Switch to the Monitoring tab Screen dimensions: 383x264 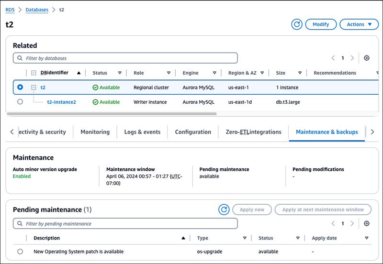click(x=95, y=132)
